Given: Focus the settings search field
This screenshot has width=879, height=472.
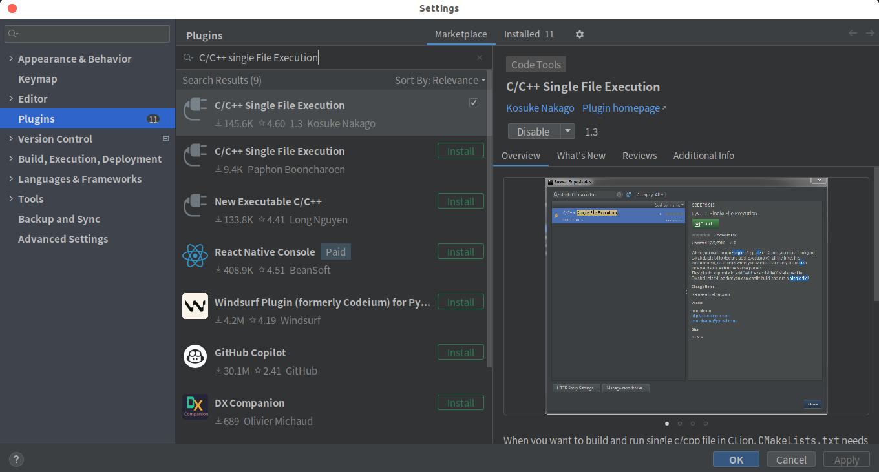Looking at the screenshot, I should [87, 34].
